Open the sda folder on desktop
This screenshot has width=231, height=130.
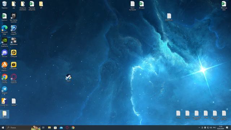(14, 5)
